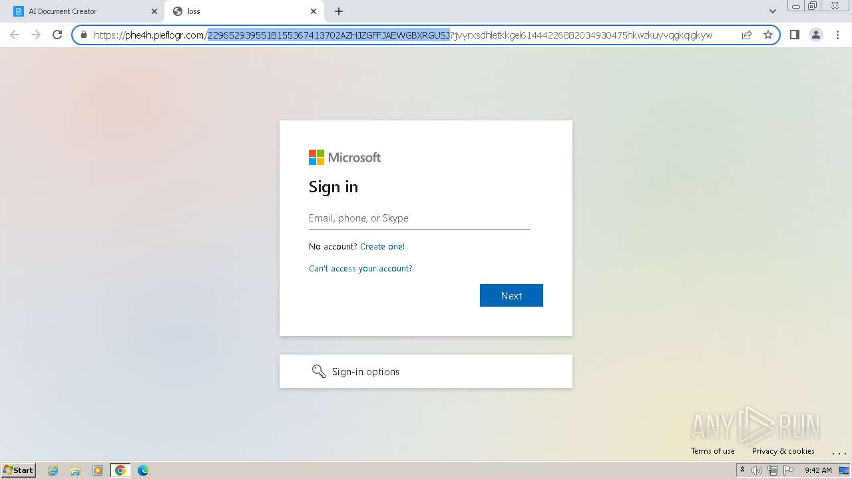Screen dimensions: 852x479
Task: Launch Internet Explorer from taskbar
Action: (53, 470)
